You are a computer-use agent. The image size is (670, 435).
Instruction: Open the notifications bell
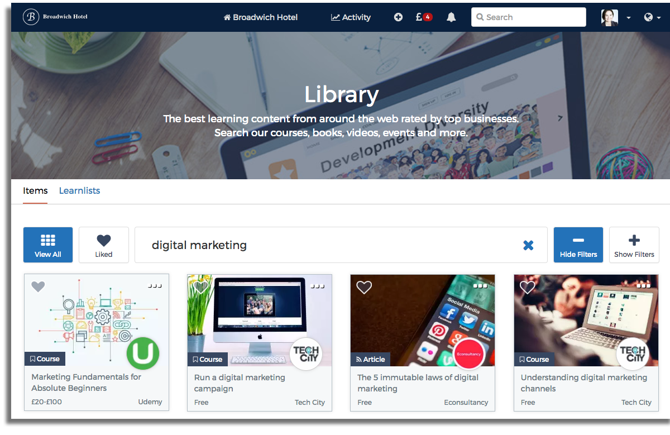[451, 17]
